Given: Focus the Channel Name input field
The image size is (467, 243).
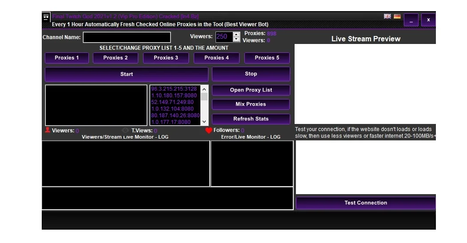Looking at the screenshot, I should point(127,37).
